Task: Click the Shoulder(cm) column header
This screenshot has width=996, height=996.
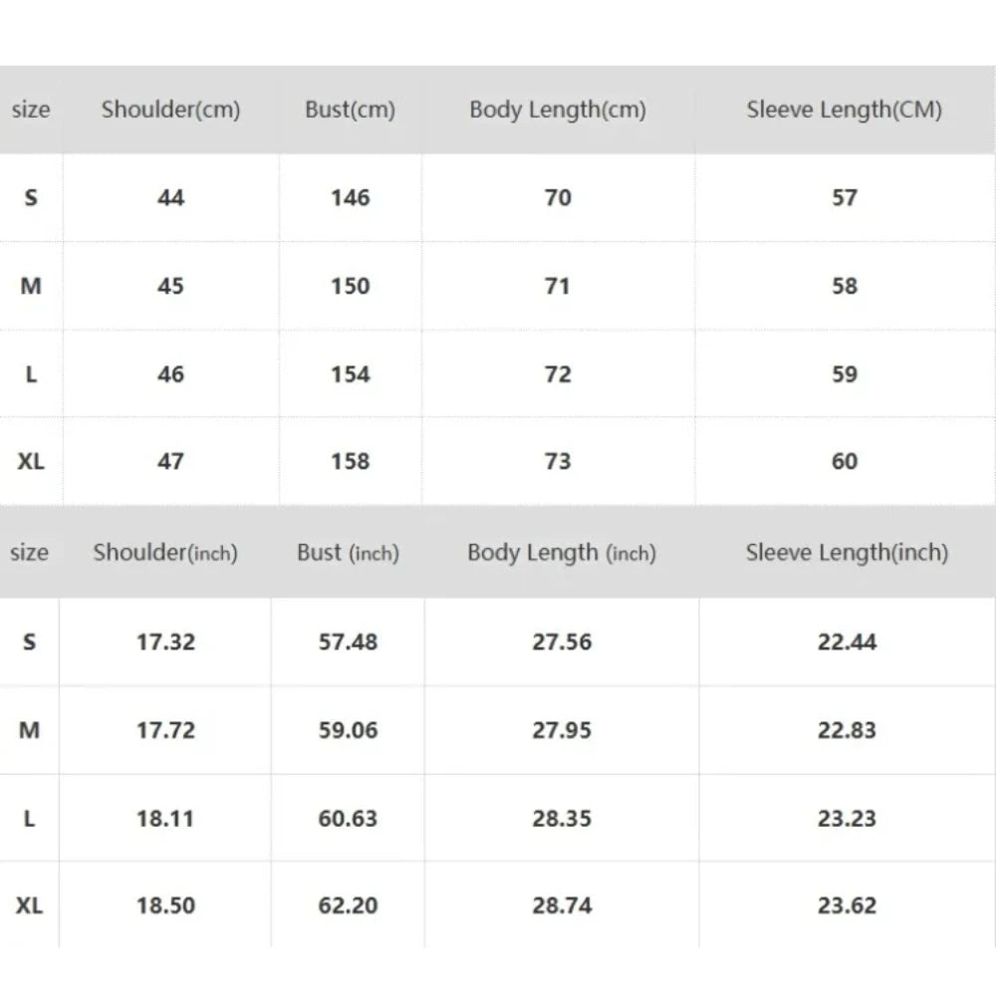Action: click(x=170, y=110)
